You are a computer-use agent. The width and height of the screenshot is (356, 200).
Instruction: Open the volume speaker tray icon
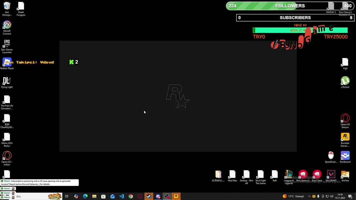332,196
